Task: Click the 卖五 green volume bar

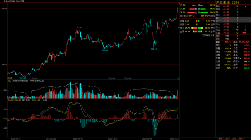Action: pos(245,6)
